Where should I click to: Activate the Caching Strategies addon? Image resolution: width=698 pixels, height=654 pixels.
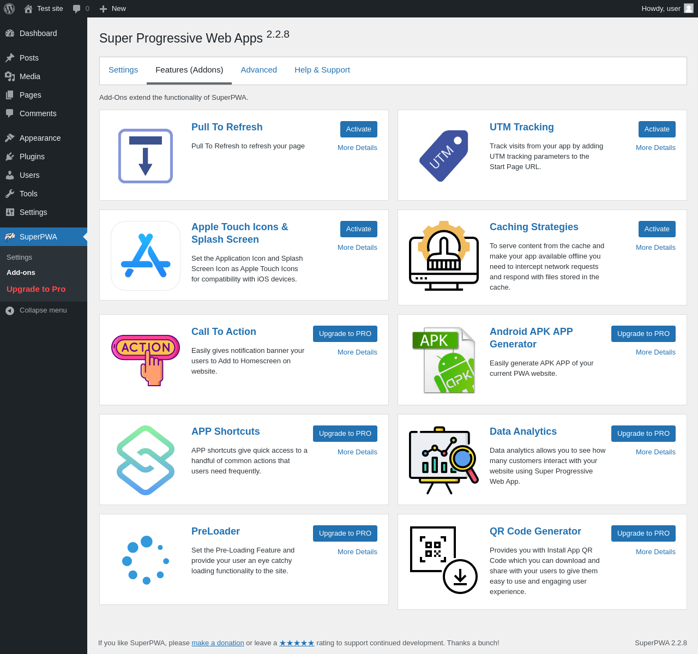[x=657, y=229]
